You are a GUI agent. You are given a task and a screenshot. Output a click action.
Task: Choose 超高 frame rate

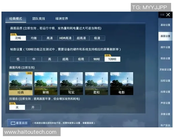click(65, 59)
